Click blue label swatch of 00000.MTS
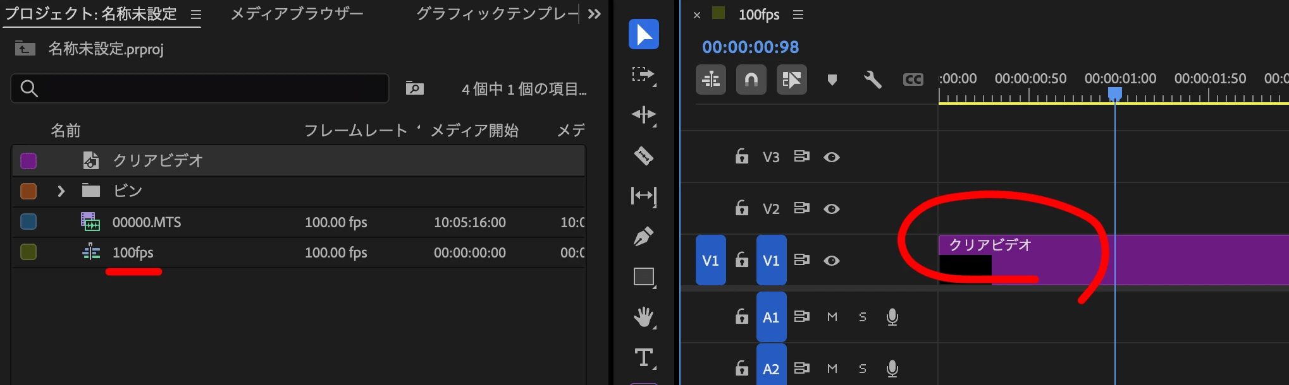The width and height of the screenshot is (1289, 385). click(x=28, y=222)
